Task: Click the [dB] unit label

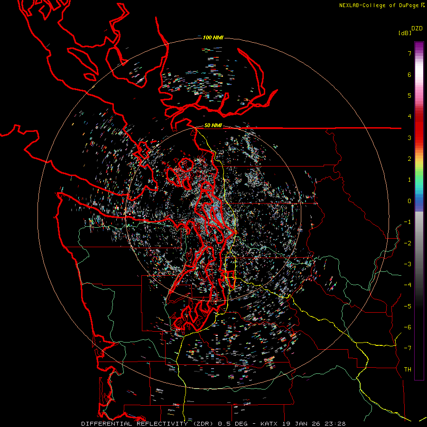Action: [x=405, y=33]
